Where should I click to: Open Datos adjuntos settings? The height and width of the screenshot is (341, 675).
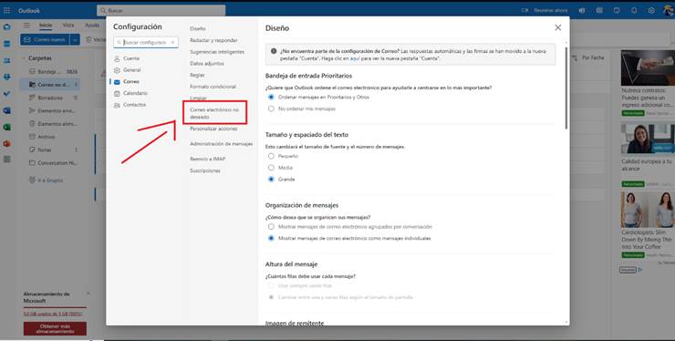click(x=207, y=63)
